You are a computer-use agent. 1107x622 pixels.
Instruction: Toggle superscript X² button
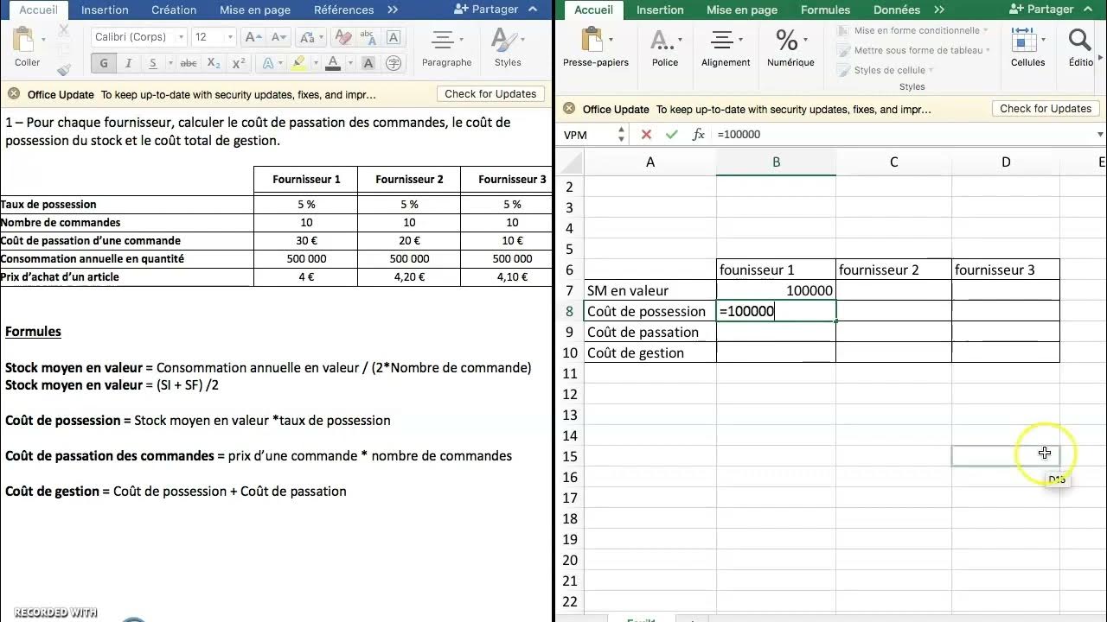click(240, 63)
